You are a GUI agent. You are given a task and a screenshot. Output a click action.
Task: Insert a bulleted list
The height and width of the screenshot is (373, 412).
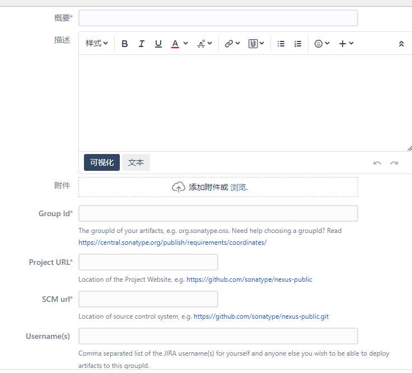(x=281, y=44)
